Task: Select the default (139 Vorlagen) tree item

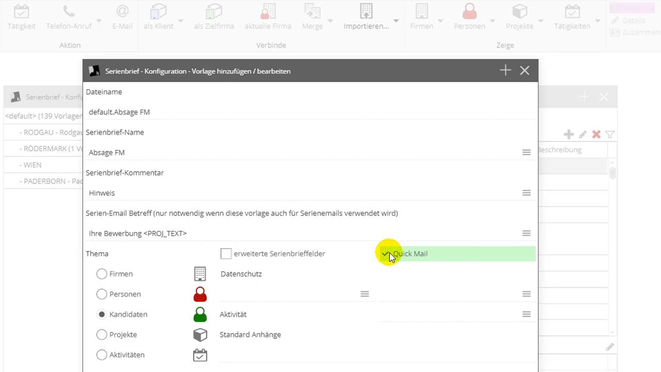Action: click(x=43, y=116)
